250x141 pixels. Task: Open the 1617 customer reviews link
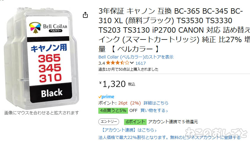pyautogui.click(x=140, y=63)
